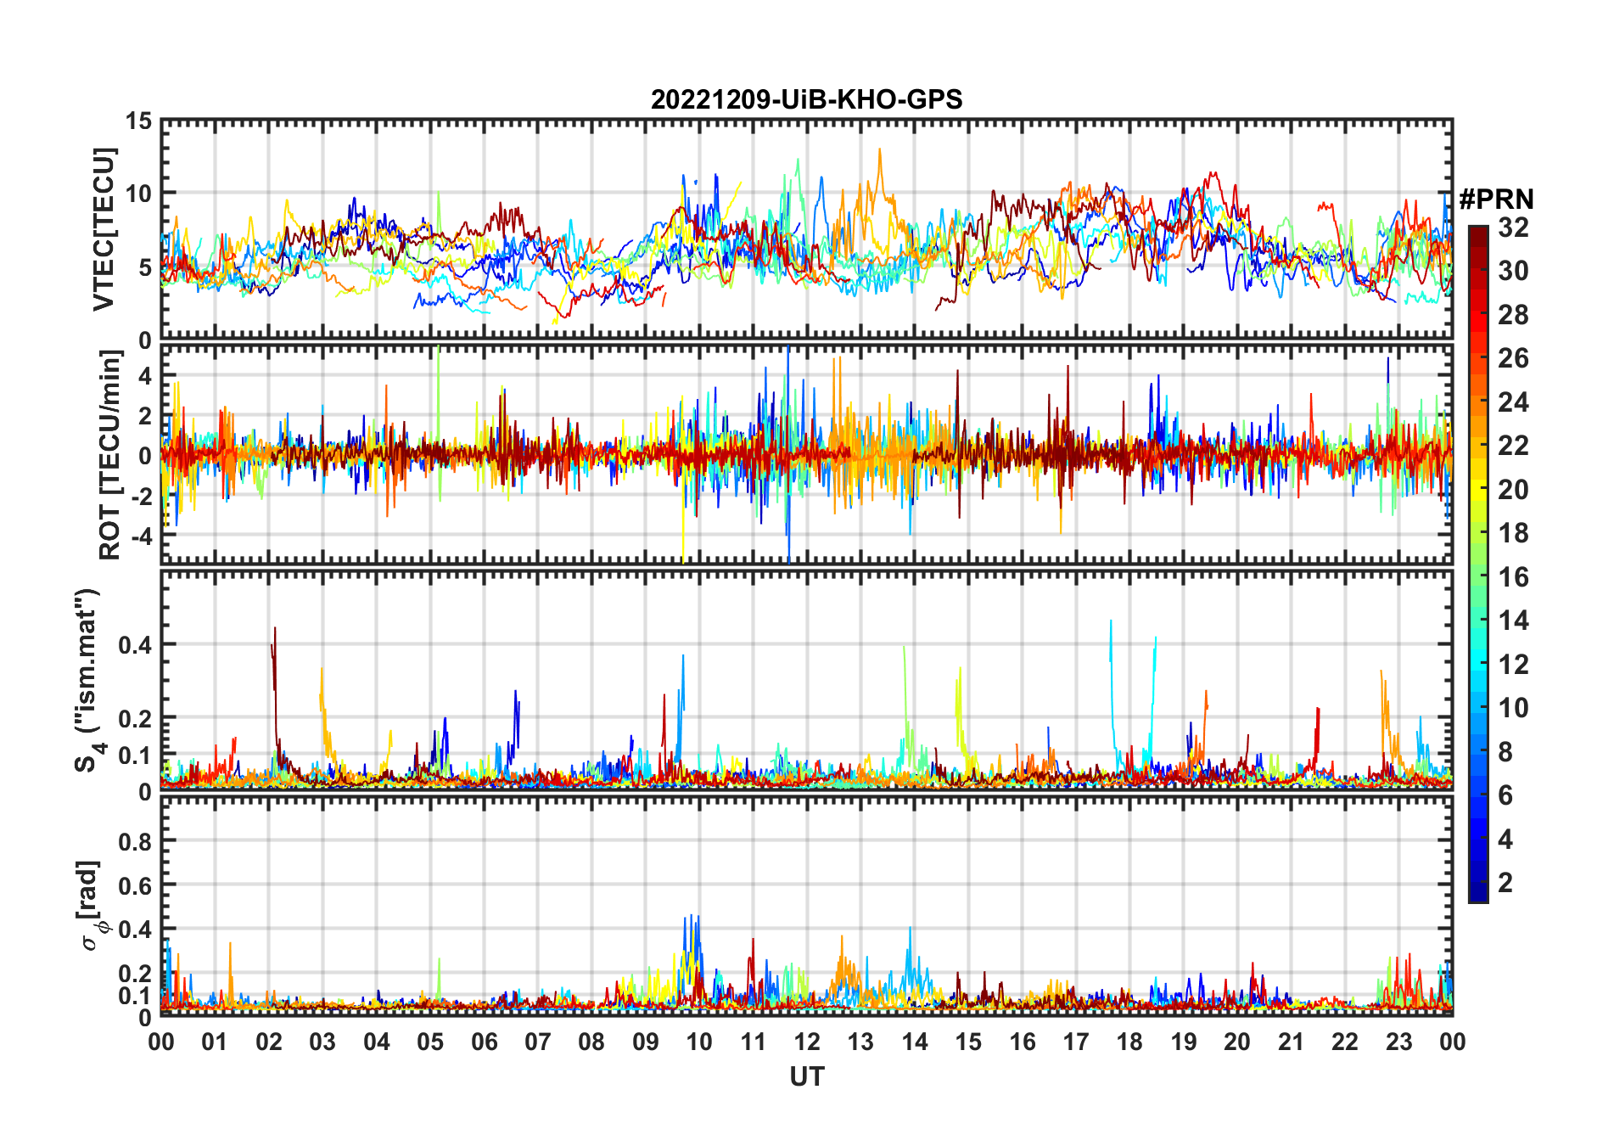Image resolution: width=1614 pixels, height=1129 pixels.
Task: Click x-axis hour label "06"
Action: pyautogui.click(x=484, y=1042)
